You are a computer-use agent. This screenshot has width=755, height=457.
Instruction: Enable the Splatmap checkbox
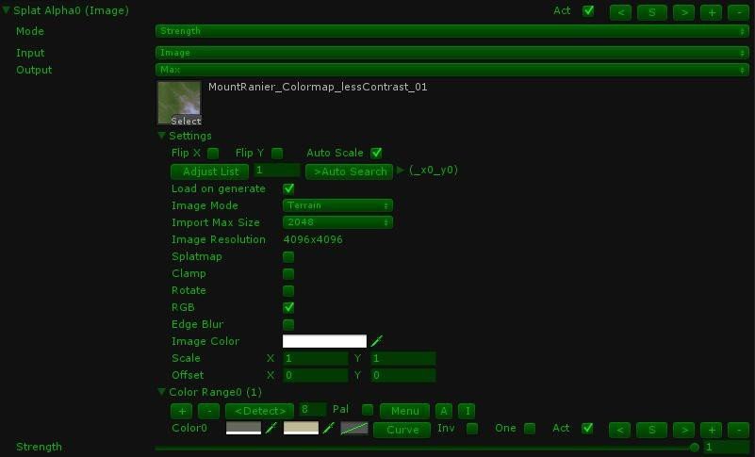tap(288, 256)
